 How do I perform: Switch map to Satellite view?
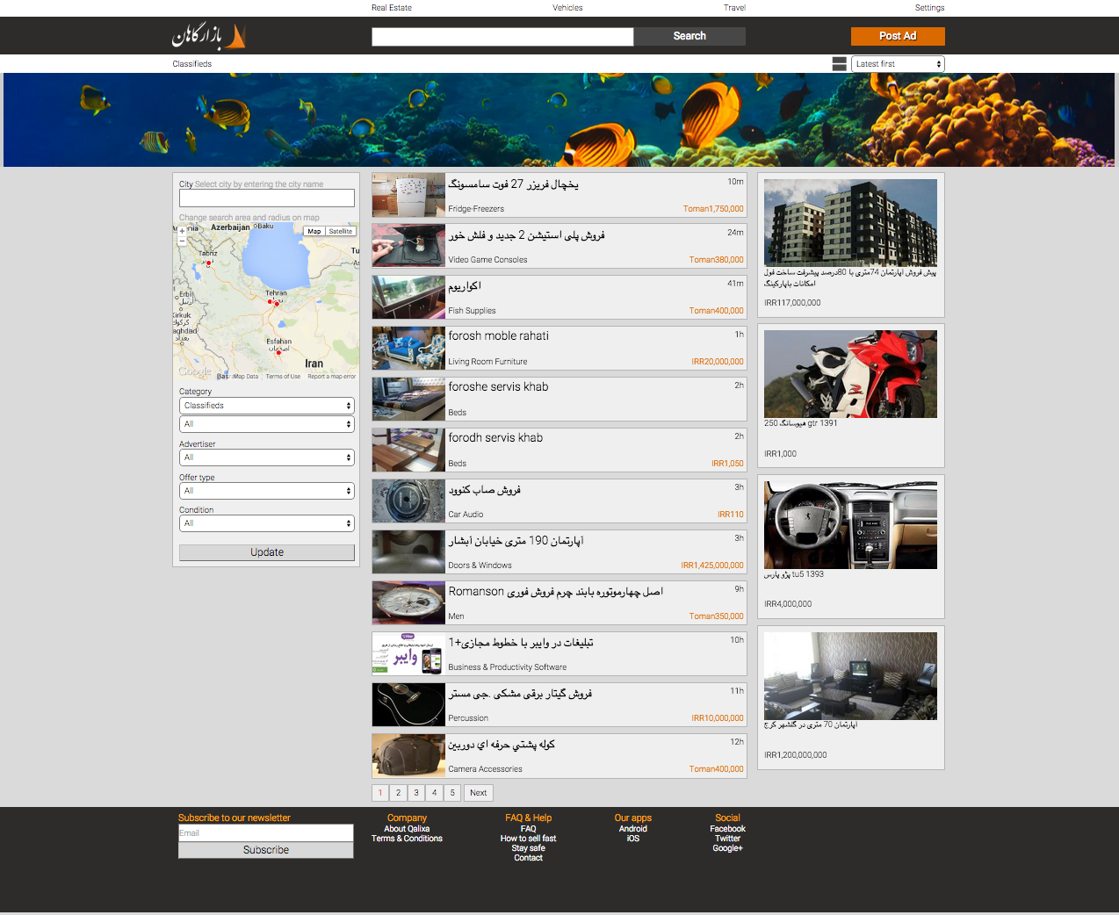pyautogui.click(x=341, y=232)
